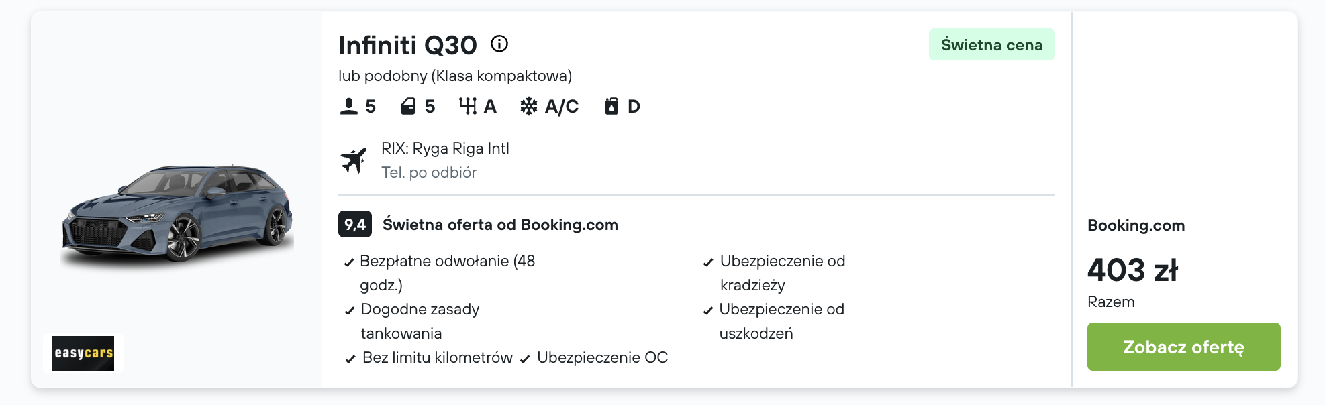Screen dimensions: 1325x405
Task: Click the snowflake air conditioning icon
Action: (529, 106)
